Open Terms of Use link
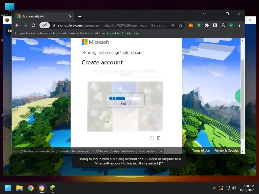Viewport: 259px width, 194px height. click(x=201, y=151)
